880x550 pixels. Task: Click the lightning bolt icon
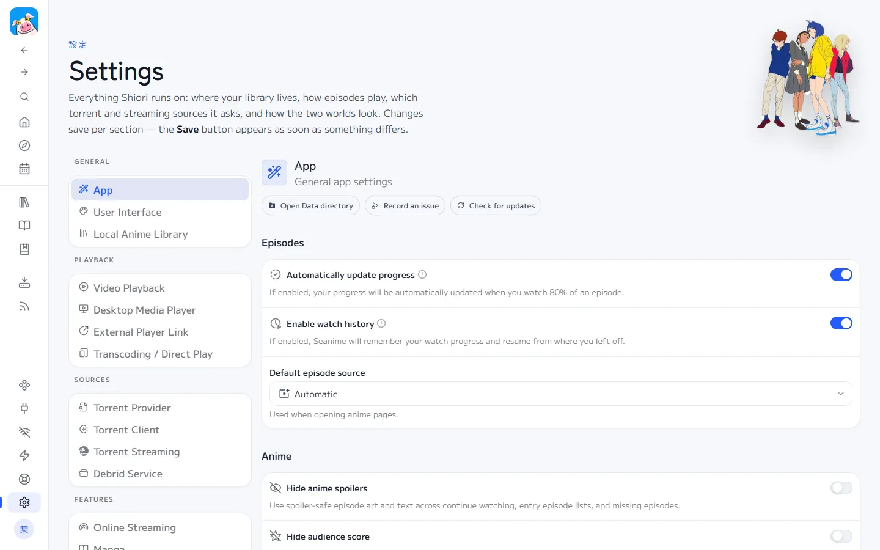(x=24, y=455)
